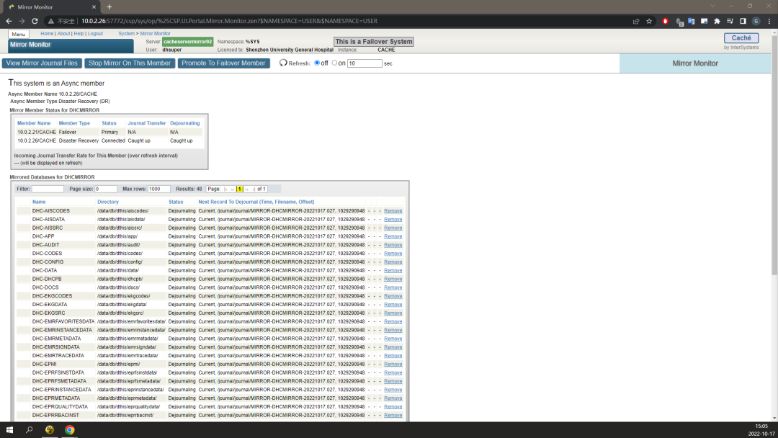Click the page share icon in the address bar

coord(636,21)
